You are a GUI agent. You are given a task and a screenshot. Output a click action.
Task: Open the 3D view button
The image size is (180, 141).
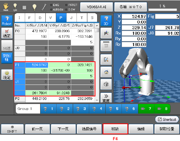pos(106,21)
